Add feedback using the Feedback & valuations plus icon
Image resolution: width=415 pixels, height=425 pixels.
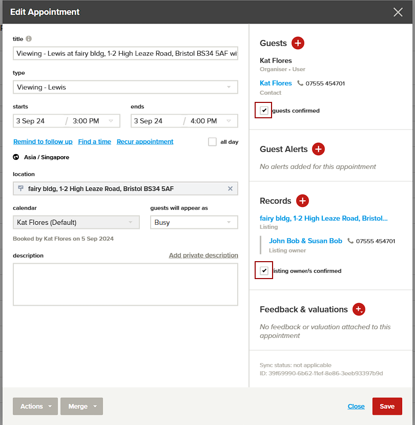359,309
